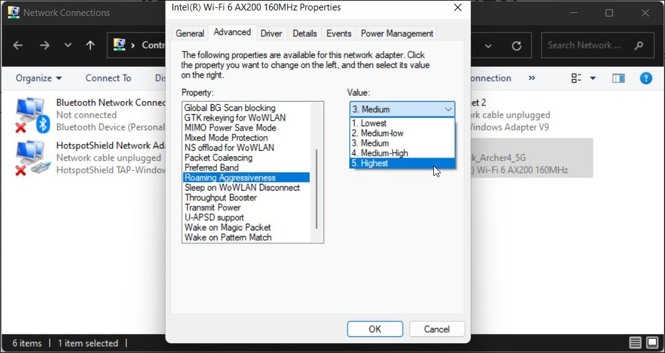Maximize the Network Connections window

(609, 13)
